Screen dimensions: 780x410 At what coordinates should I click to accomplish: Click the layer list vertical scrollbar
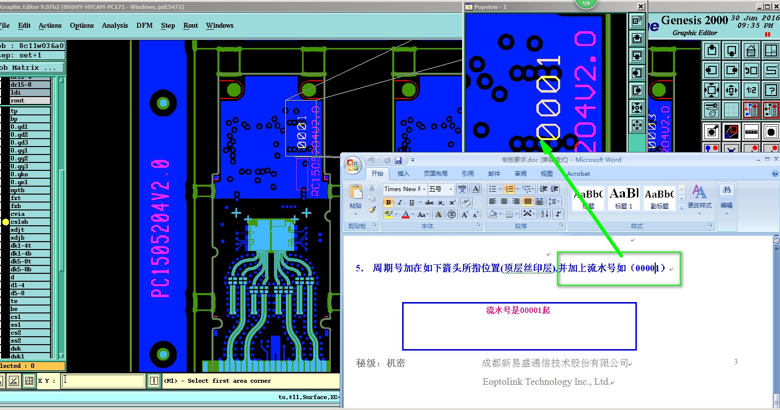click(x=62, y=218)
